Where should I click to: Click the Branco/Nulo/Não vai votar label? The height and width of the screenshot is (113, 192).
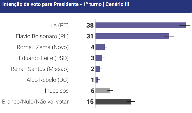pos(35,102)
